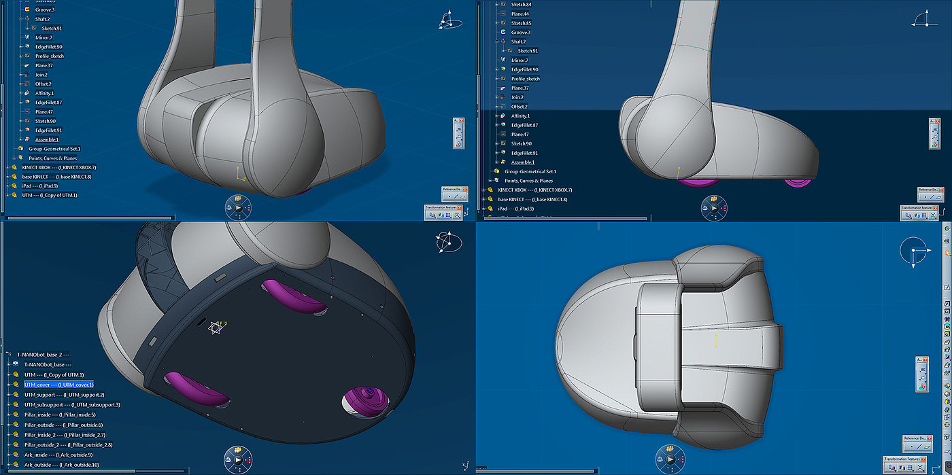
Task: Expand the KINECT XBOX node in the perspective-view tree
Action: (7, 167)
